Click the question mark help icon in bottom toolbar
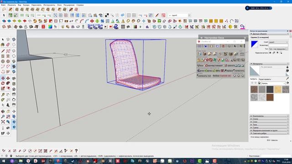This screenshot has height=164, width=292. pos(76,151)
